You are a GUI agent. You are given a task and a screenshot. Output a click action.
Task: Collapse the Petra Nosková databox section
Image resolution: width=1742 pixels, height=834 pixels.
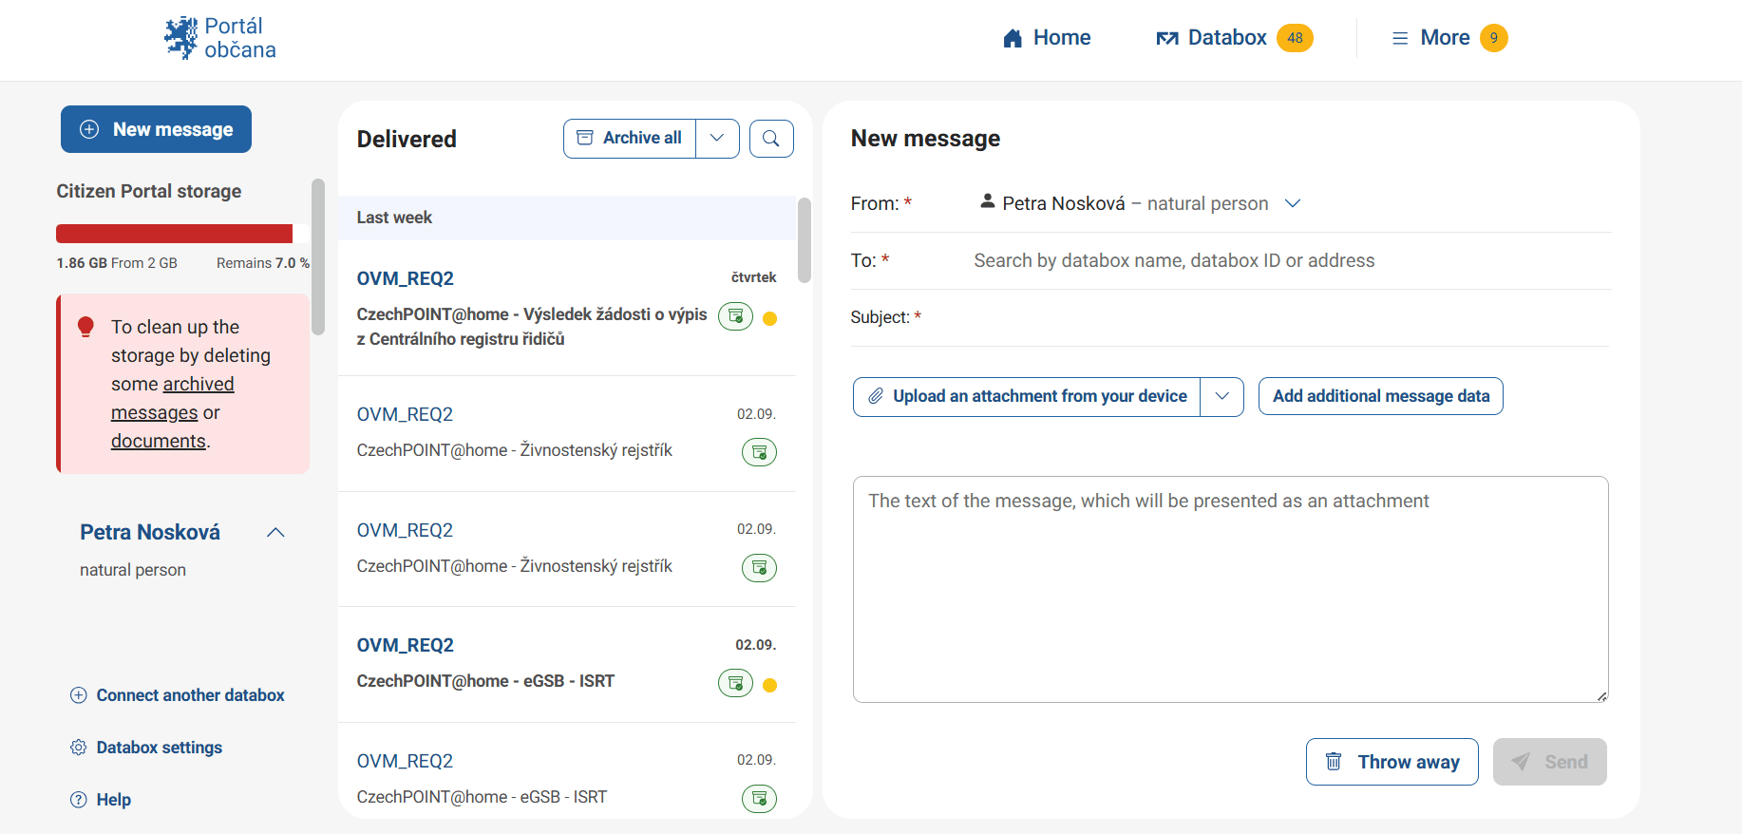275,532
